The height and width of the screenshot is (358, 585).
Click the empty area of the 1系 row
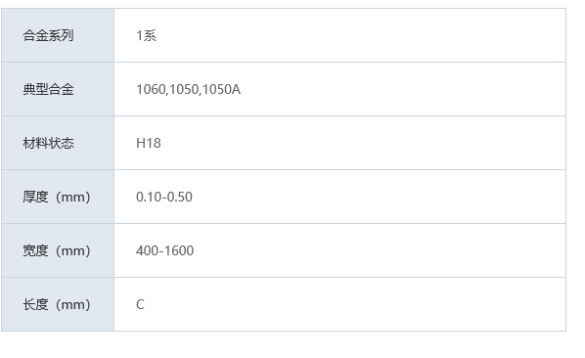(358, 35)
